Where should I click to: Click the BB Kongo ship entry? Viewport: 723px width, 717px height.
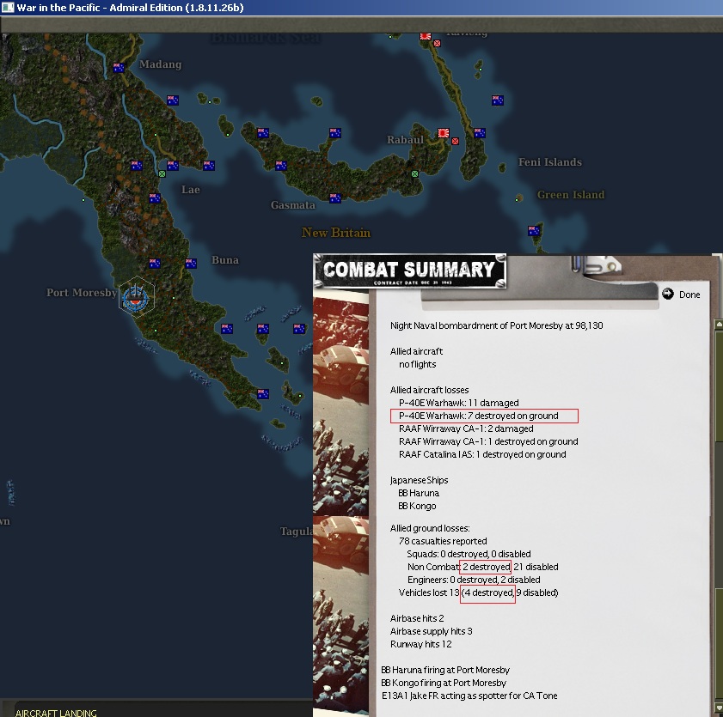click(417, 506)
